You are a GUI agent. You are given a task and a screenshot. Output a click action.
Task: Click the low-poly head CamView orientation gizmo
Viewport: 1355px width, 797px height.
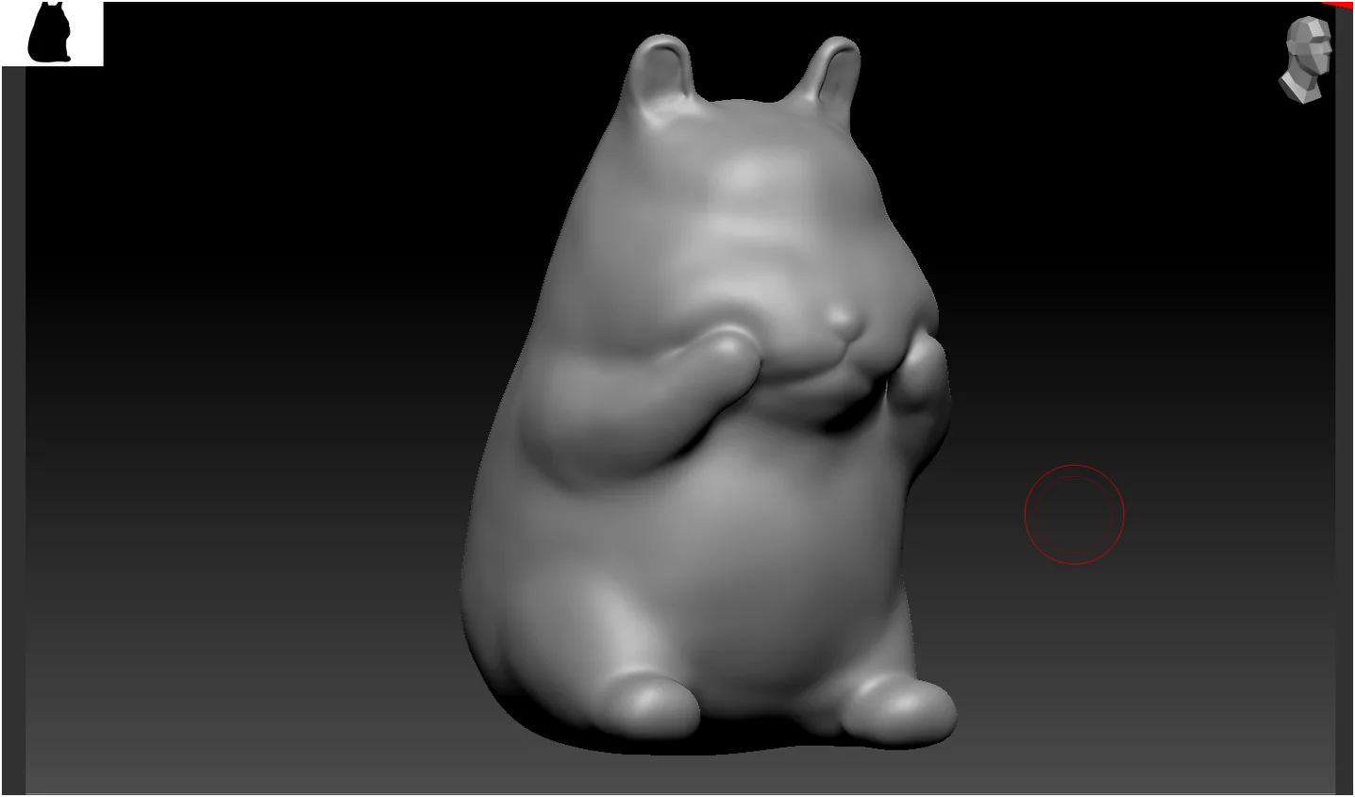tap(1309, 59)
